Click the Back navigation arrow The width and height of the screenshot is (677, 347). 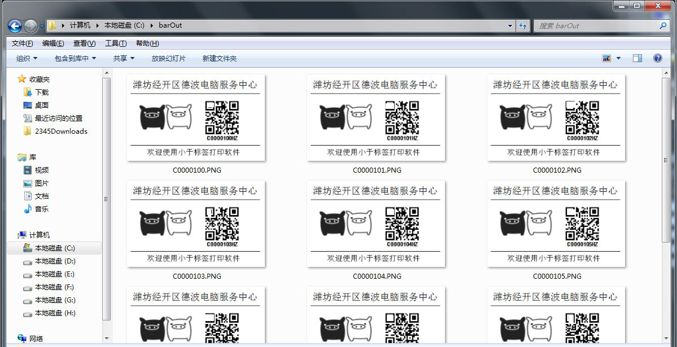[15, 26]
